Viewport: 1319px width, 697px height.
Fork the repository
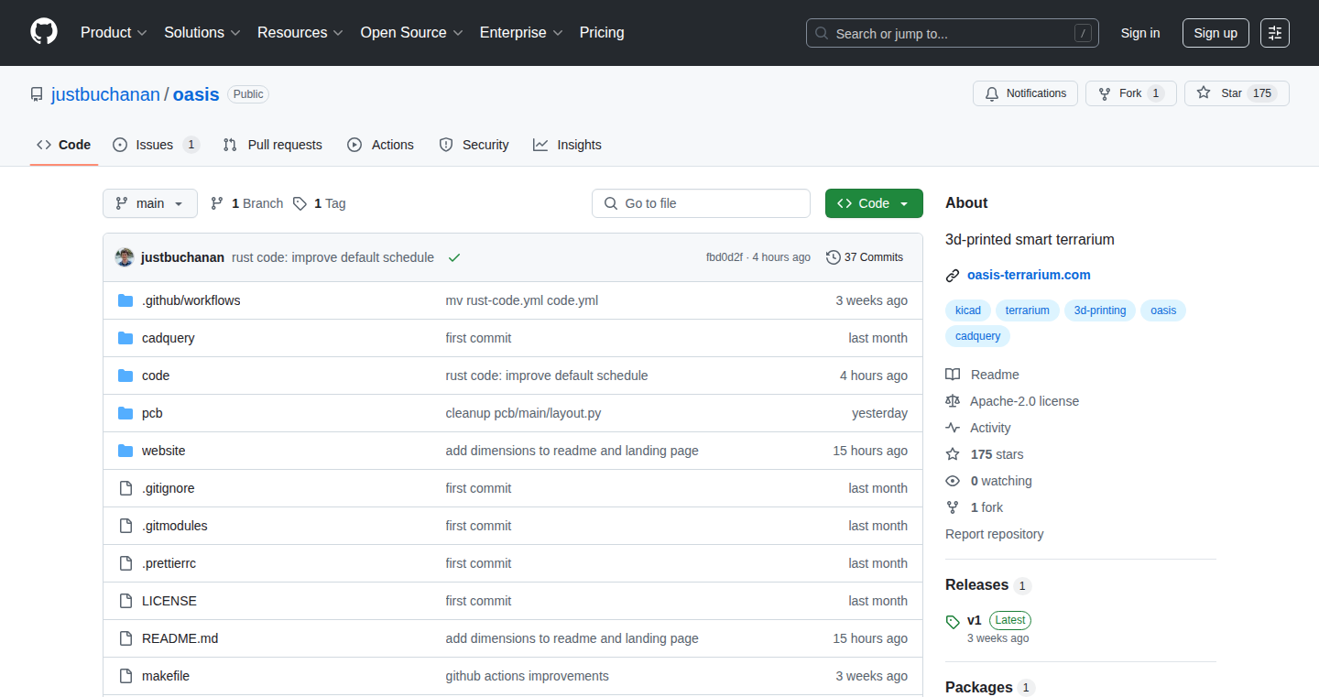[x=1130, y=93]
